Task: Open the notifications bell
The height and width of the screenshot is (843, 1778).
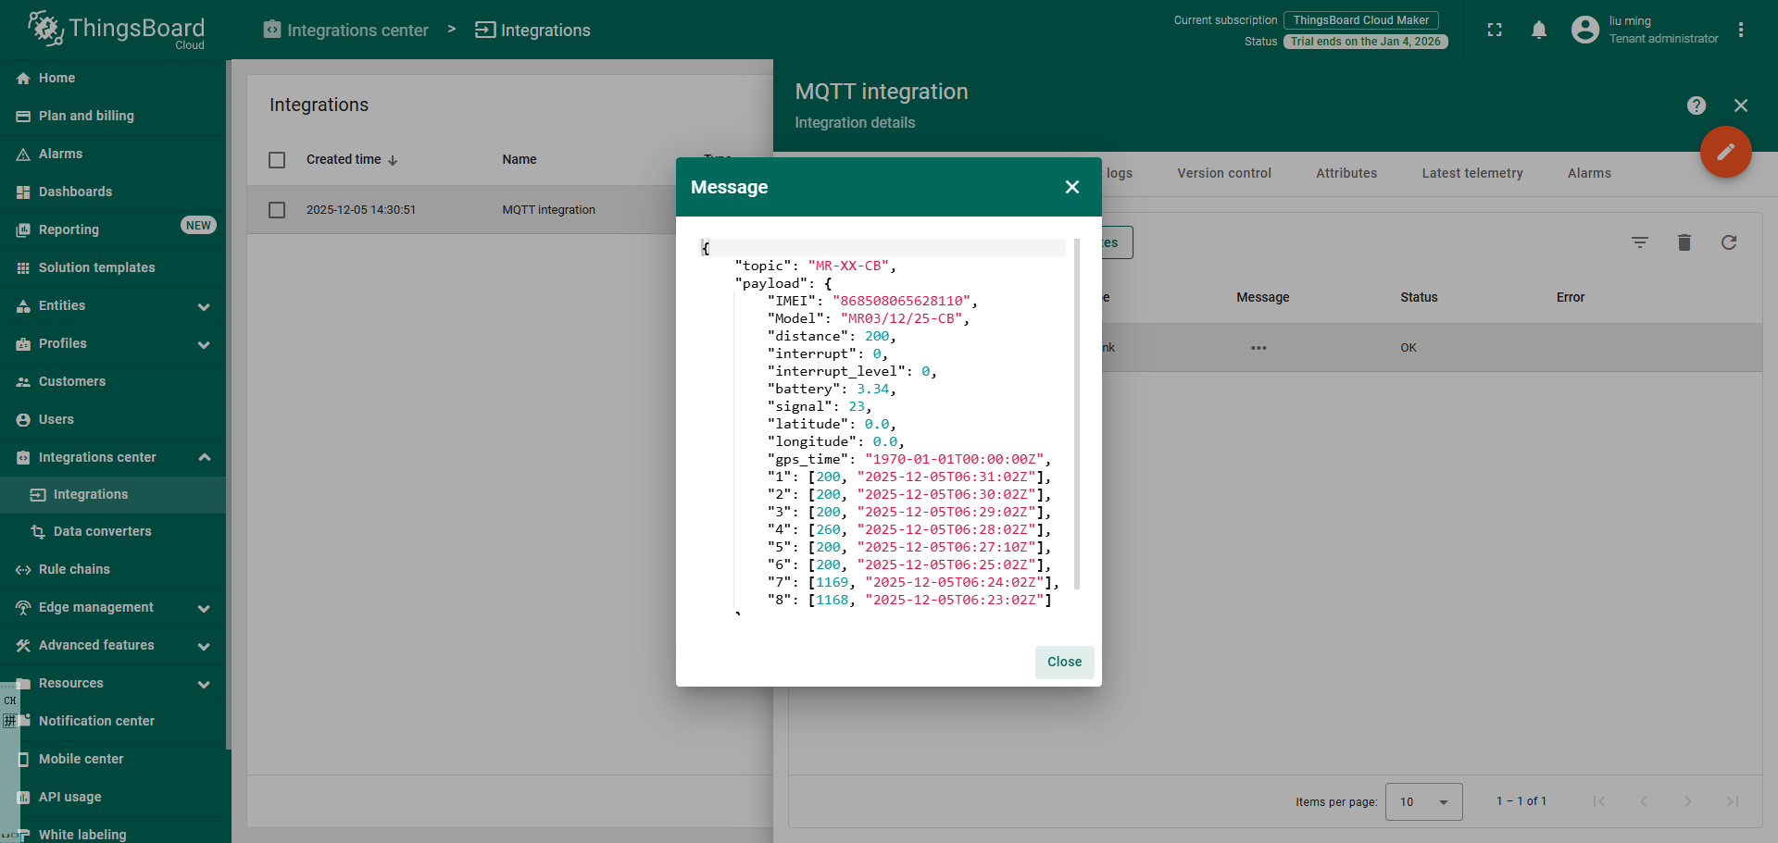Action: point(1539,31)
